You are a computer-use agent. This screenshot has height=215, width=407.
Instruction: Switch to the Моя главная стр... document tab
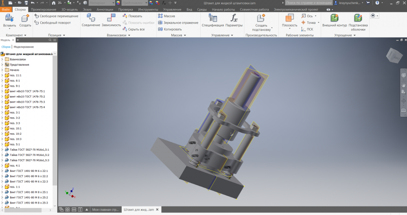click(105, 209)
